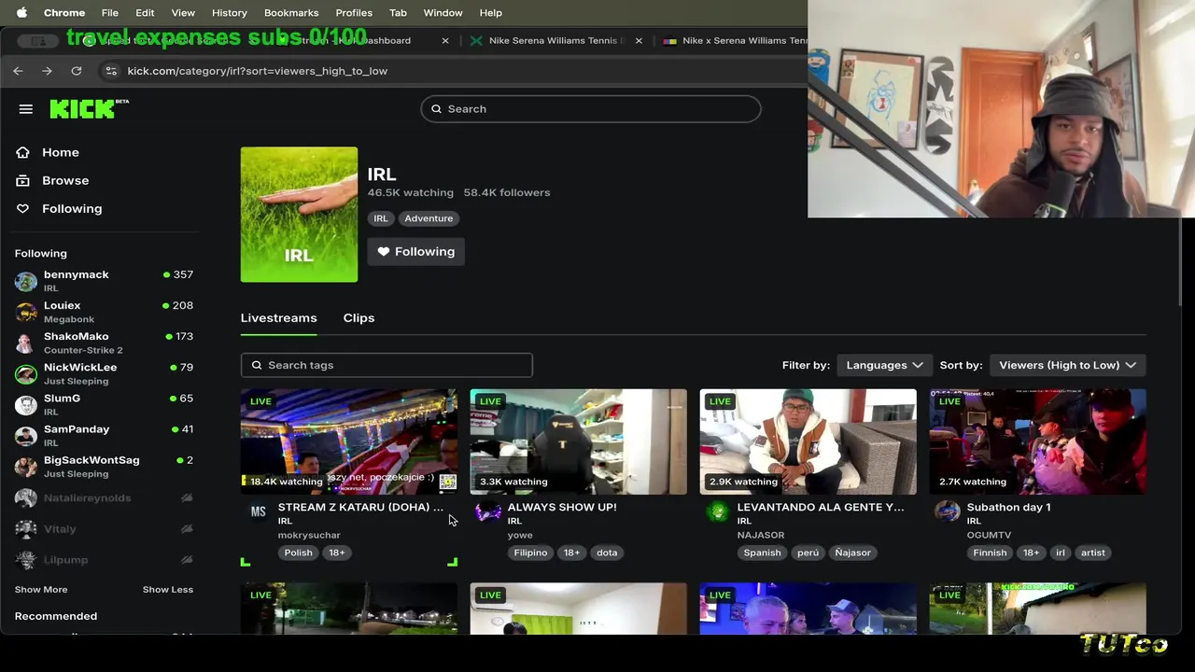Open ALWAYS SHOW UP! stream title
The height and width of the screenshot is (672, 1195).
[x=562, y=507]
